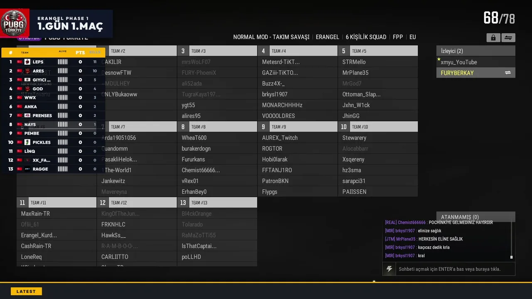The image size is (532, 299).
Task: Click the TEAM #4 header
Action: [298, 51]
